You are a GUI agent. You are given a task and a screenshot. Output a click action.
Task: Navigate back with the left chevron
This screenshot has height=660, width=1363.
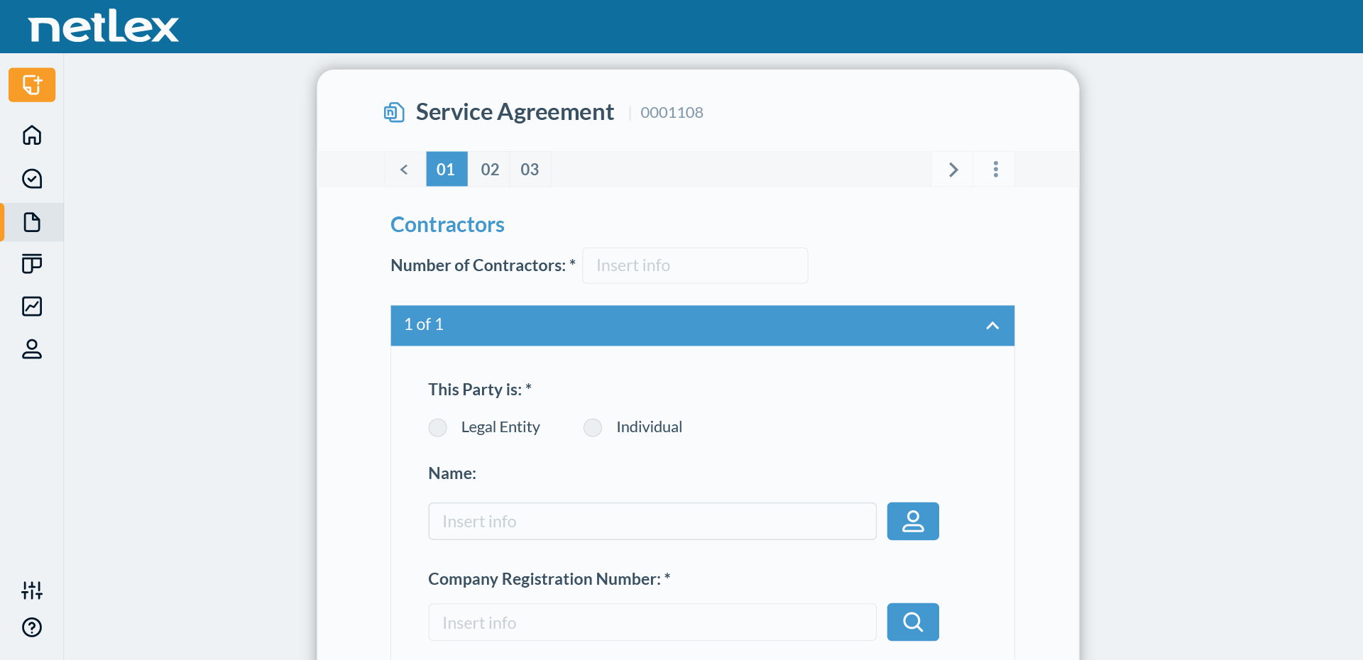point(404,169)
